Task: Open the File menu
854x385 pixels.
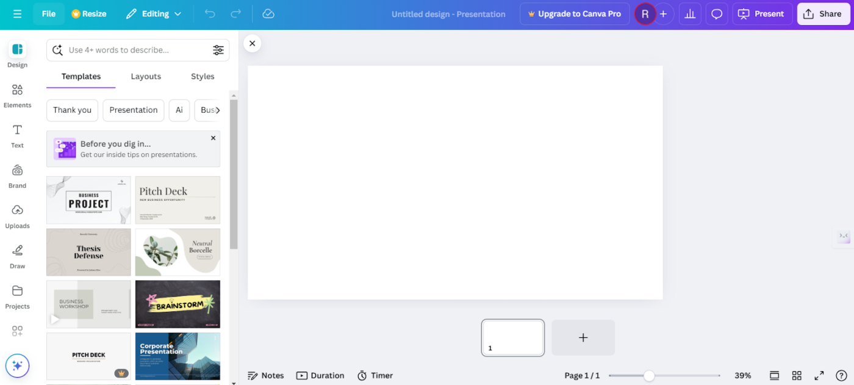Action: (x=49, y=14)
